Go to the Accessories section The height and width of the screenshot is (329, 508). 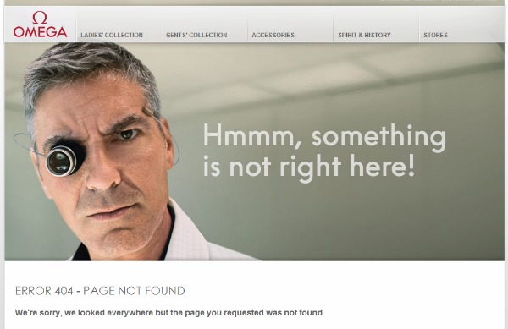[x=273, y=35]
